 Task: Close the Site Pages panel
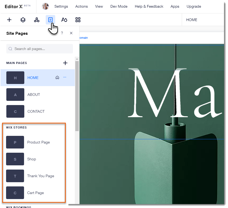(x=71, y=33)
